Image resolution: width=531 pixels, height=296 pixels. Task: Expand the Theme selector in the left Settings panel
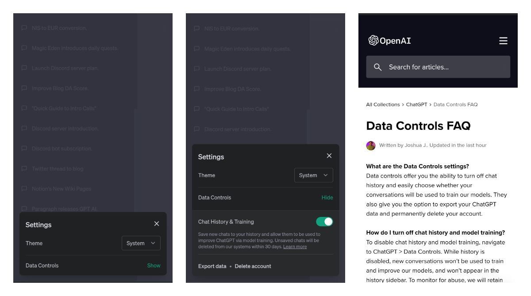[x=141, y=243]
